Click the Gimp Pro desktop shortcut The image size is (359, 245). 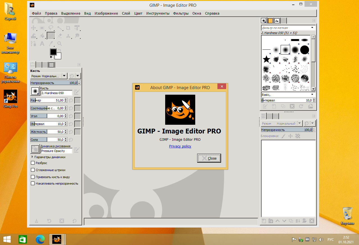pos(10,99)
